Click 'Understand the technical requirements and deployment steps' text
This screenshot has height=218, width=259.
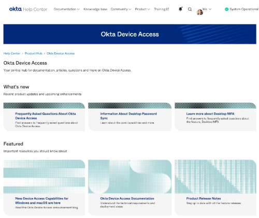point(127,205)
